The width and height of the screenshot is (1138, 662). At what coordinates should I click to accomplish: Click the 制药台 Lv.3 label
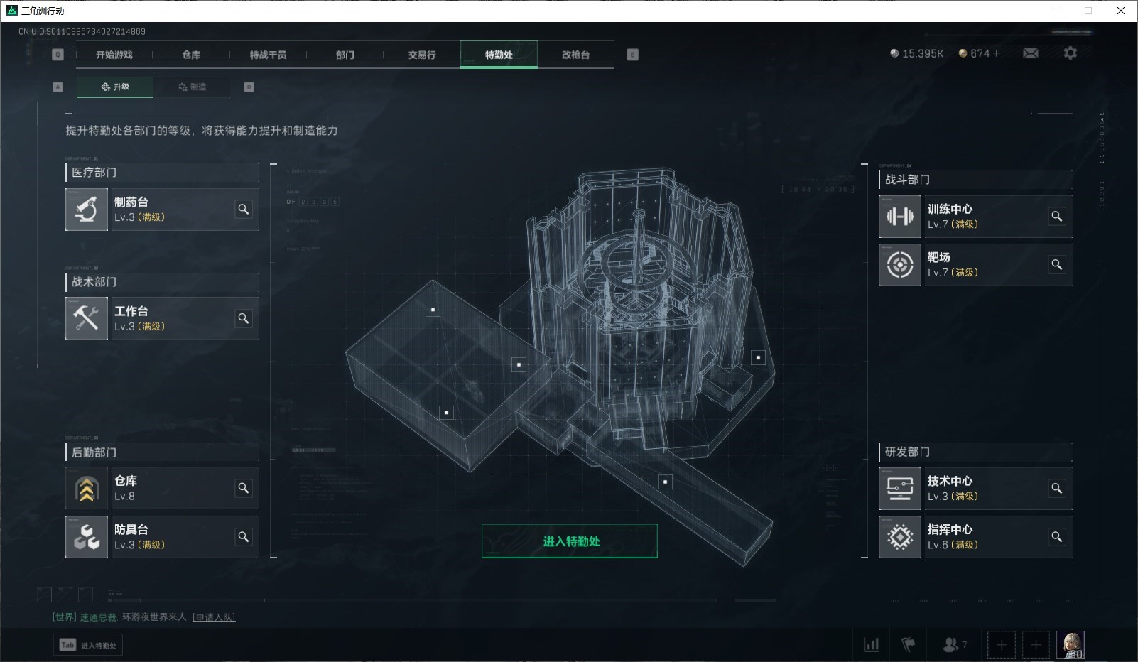139,217
